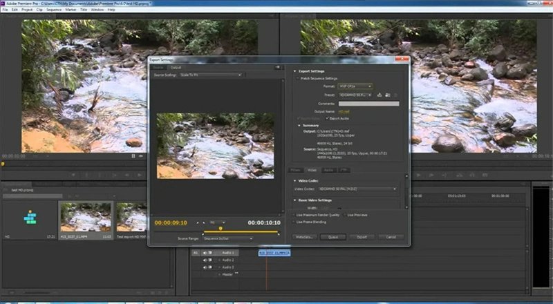Open the Video Codec dropdown
Image resolution: width=553 pixels, height=304 pixels.
tap(357, 189)
